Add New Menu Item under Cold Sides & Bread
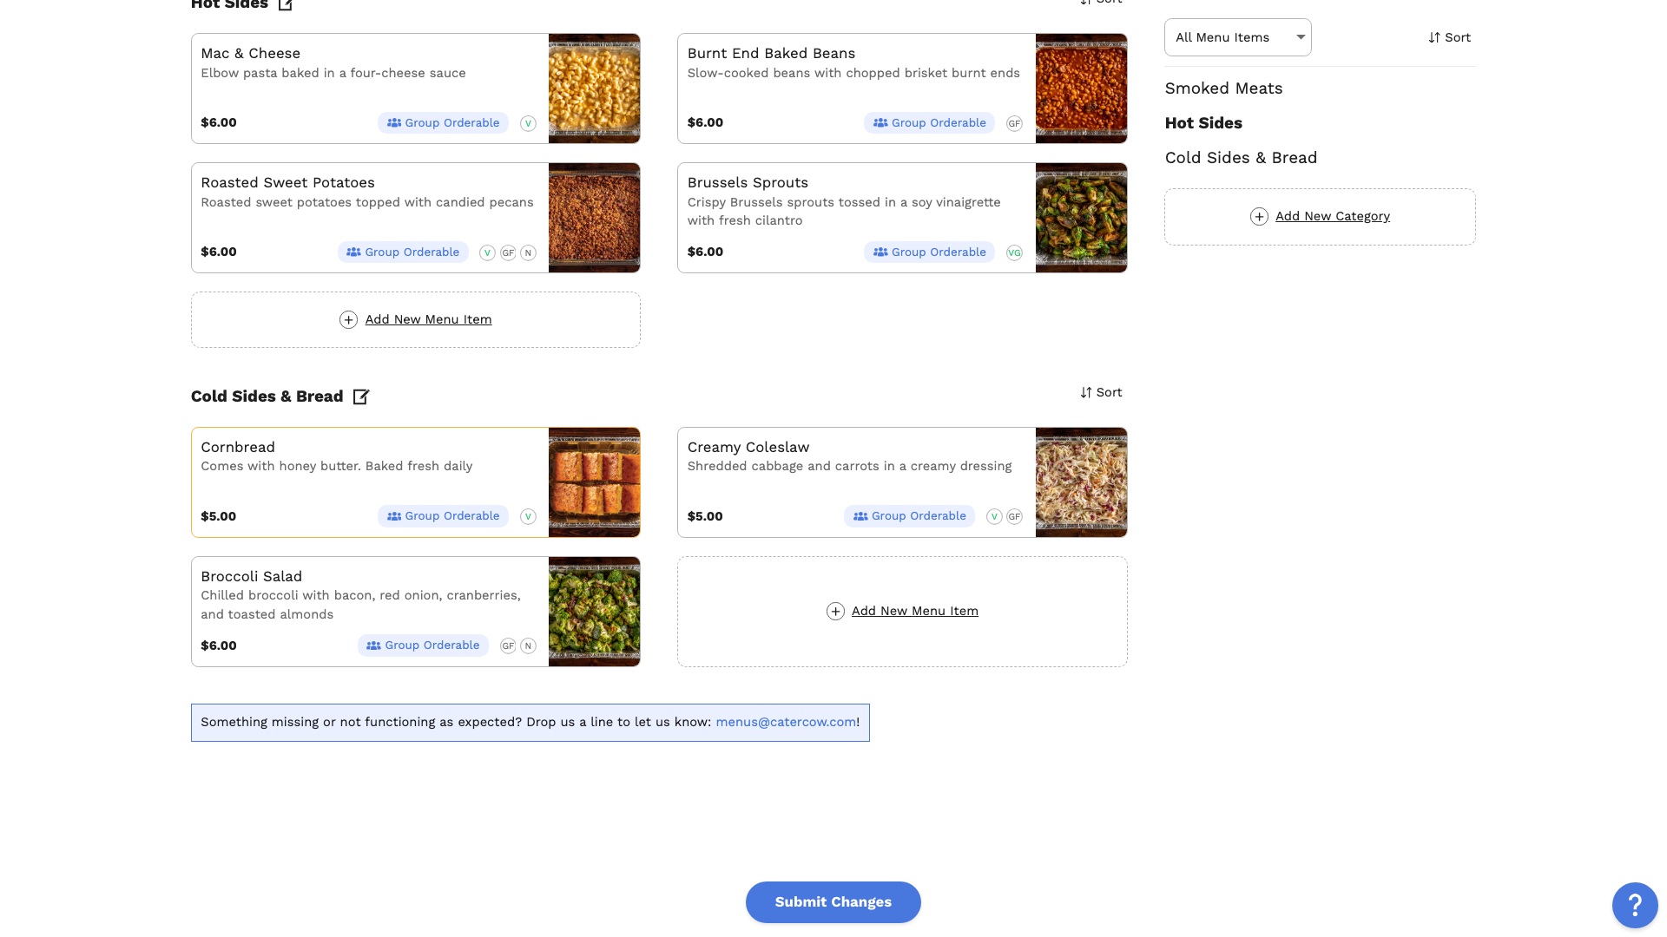This screenshot has height=937, width=1667. point(914,611)
